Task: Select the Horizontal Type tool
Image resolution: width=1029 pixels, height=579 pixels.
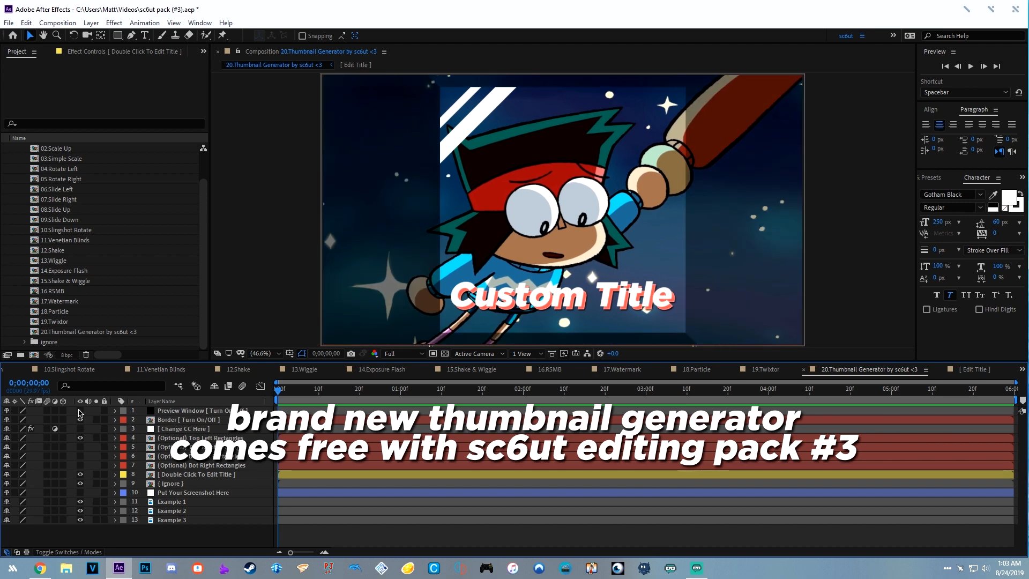Action: point(145,35)
